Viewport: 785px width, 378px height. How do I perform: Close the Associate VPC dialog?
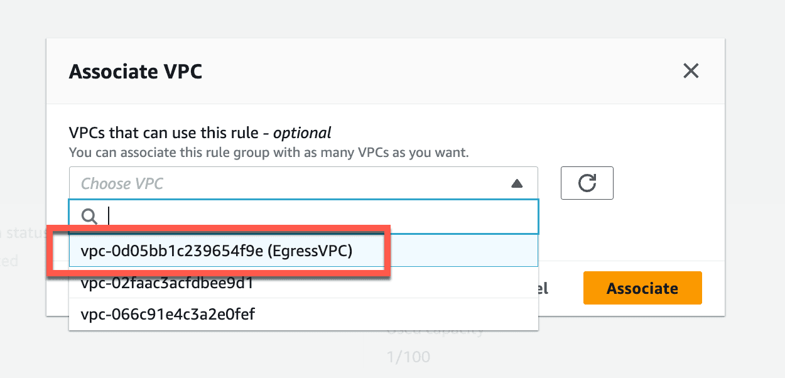click(691, 71)
